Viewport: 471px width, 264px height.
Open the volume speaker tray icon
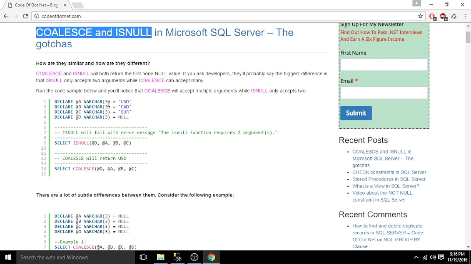[433, 257]
